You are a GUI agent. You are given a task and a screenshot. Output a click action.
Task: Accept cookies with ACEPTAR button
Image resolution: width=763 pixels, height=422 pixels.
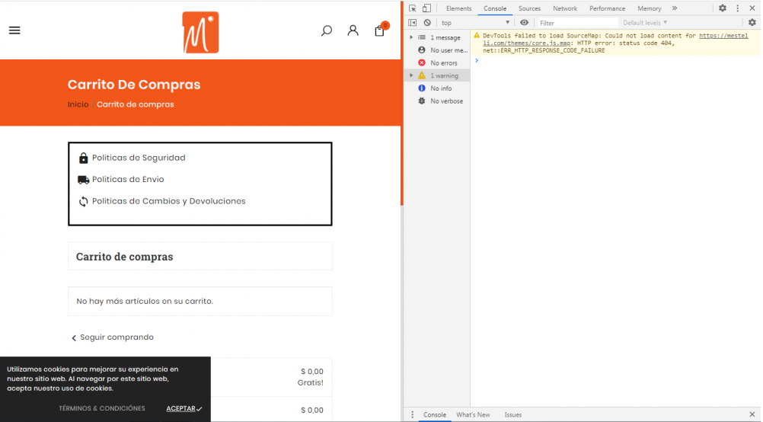[184, 408]
